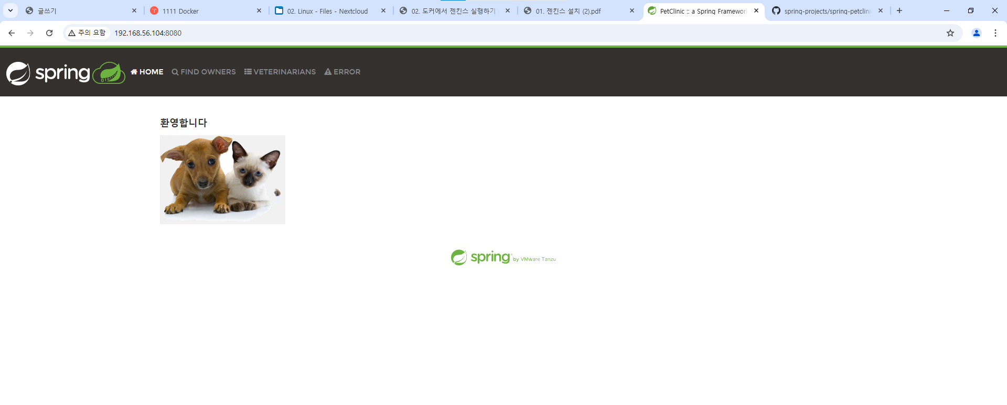This screenshot has width=1007, height=405.
Task: Open the '주의 요함' security warning chip
Action: (x=87, y=33)
